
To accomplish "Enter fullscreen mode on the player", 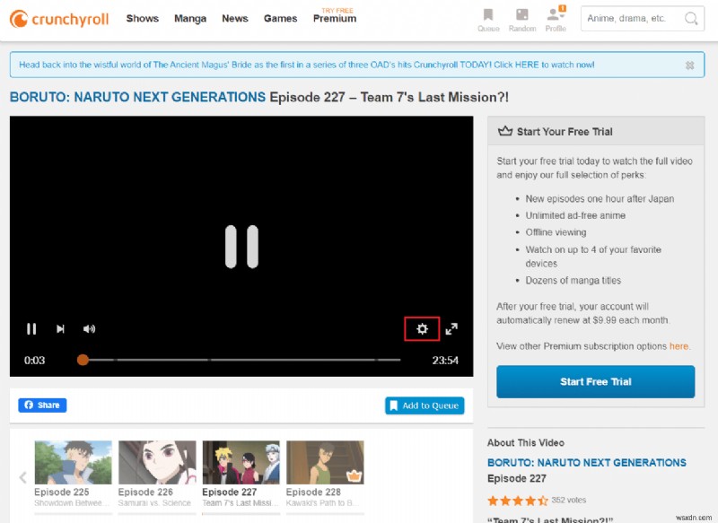I will point(451,328).
